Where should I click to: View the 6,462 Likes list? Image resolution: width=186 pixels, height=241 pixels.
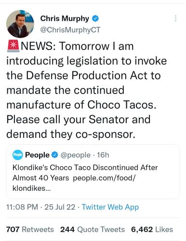click(x=152, y=229)
